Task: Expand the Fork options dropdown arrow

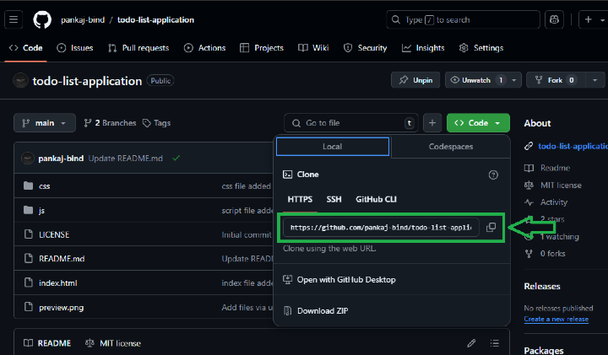Action: (x=596, y=80)
